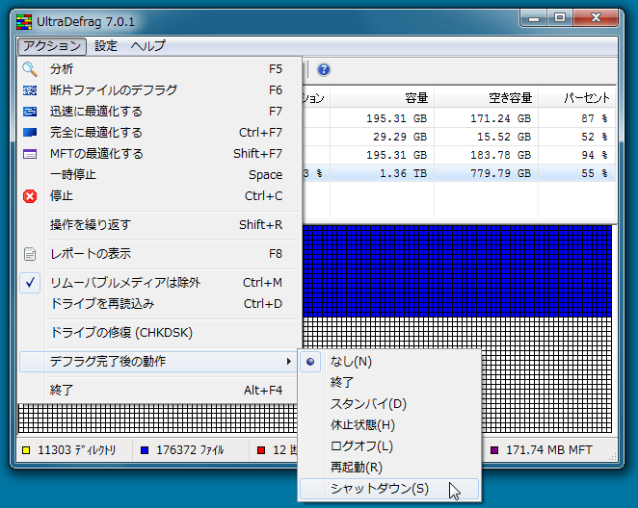This screenshot has height=508, width=638.
Task: Click the UltraDefrag app icon in title bar
Action: tap(24, 22)
